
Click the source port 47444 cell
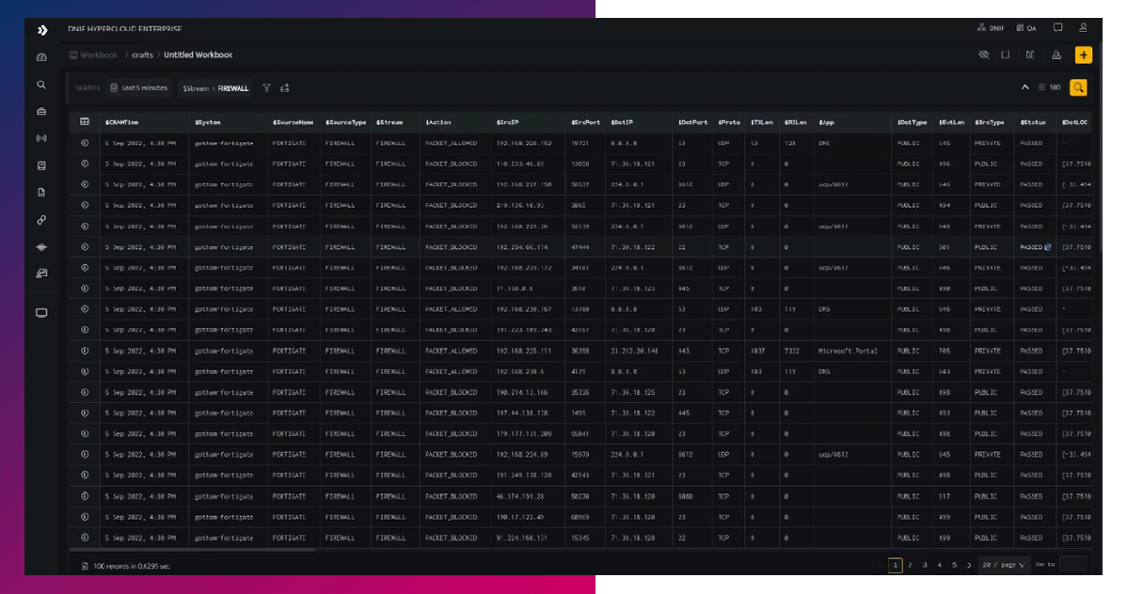580,247
